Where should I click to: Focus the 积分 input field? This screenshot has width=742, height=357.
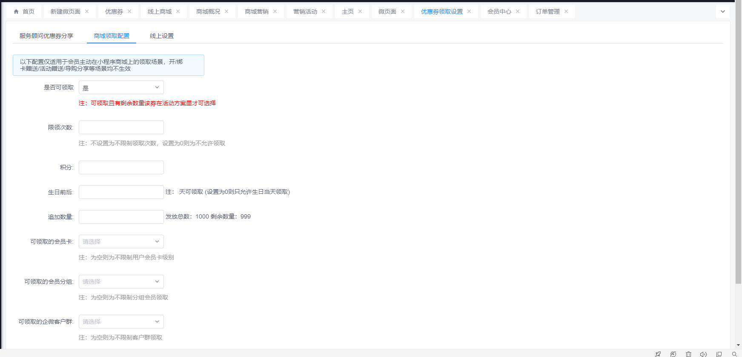121,167
